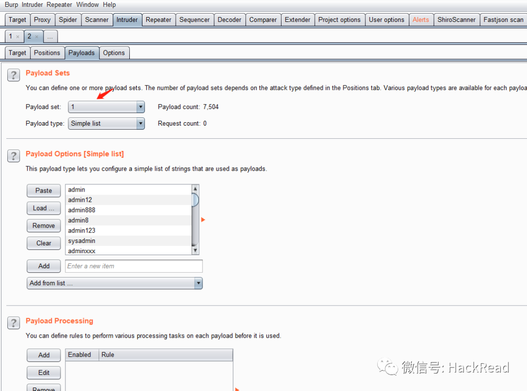Image resolution: width=527 pixels, height=391 pixels.
Task: Click Add button in Payload Processing
Action: [x=44, y=355]
